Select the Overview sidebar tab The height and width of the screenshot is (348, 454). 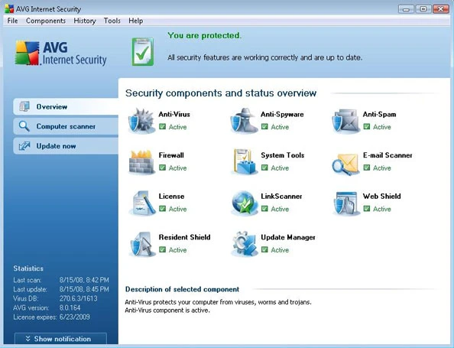point(66,106)
